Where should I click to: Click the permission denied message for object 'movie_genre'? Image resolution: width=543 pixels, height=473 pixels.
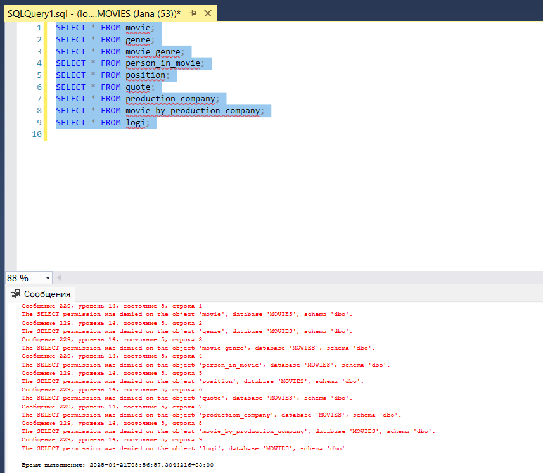click(x=198, y=348)
